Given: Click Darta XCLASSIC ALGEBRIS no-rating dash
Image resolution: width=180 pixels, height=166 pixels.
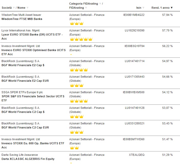Looking at the screenshot, I should point(71,163).
